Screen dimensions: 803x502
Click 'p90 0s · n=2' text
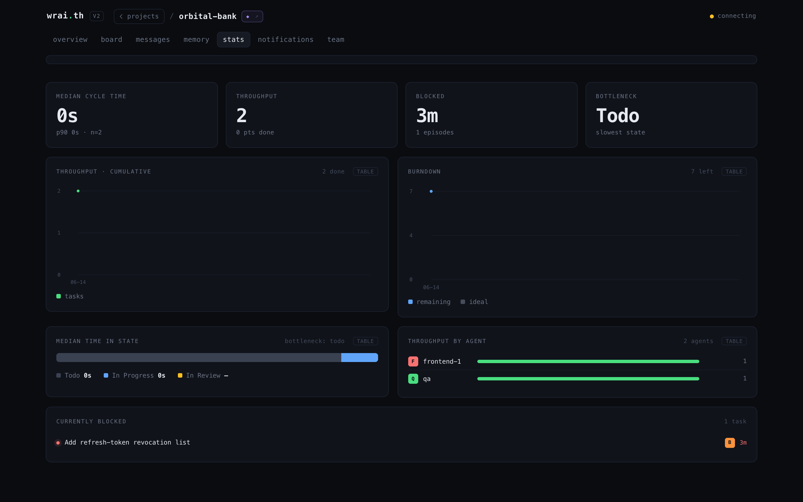(79, 132)
